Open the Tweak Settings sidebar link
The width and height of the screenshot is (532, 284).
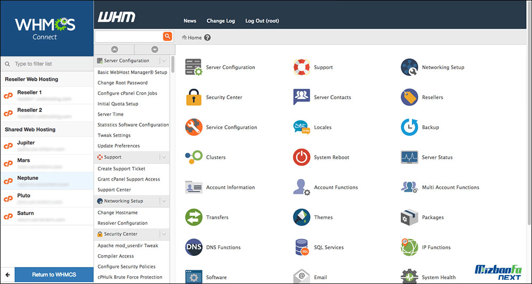(114, 135)
